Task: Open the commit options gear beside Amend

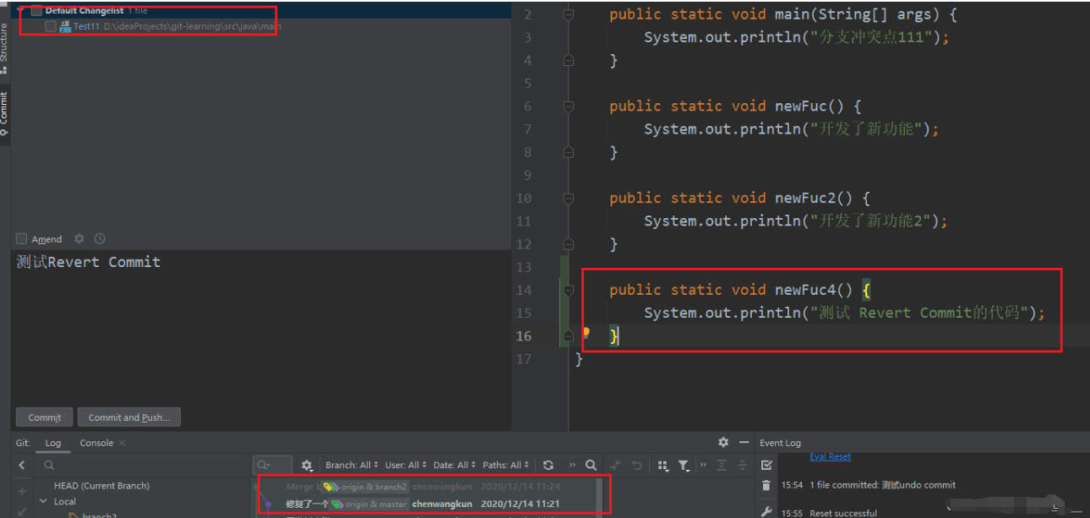Action: tap(79, 239)
